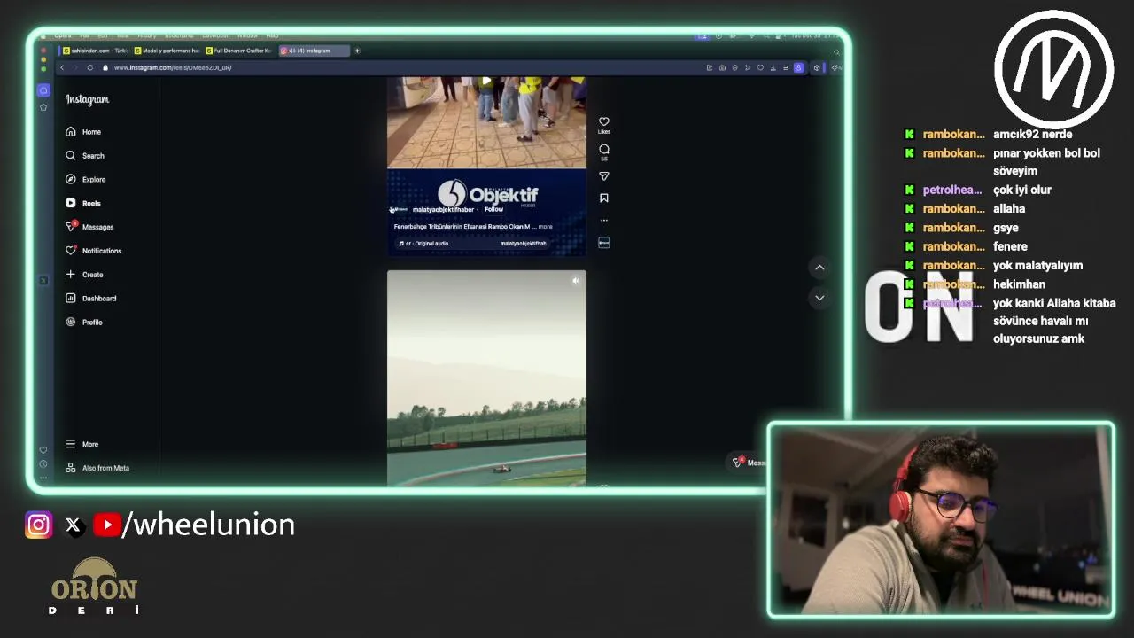Open the Dashboard in the sidebar

(x=90, y=299)
